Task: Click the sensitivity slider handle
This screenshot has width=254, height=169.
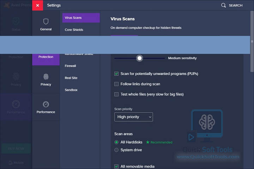Action: click(x=139, y=58)
